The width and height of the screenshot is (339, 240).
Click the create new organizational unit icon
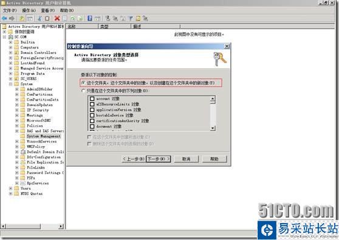coord(123,19)
